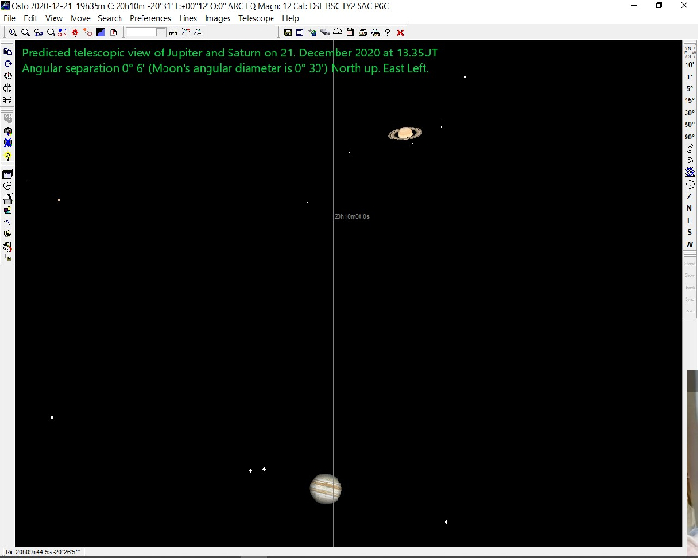
Task: Click the zoom in magnifier icon
Action: [11, 32]
